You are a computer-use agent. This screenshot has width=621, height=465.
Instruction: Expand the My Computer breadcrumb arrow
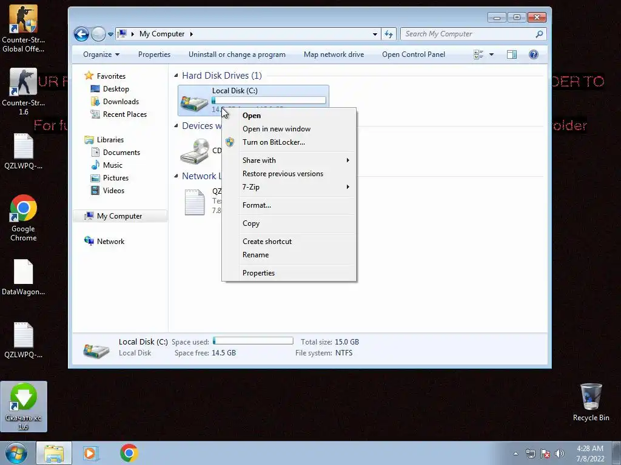191,34
